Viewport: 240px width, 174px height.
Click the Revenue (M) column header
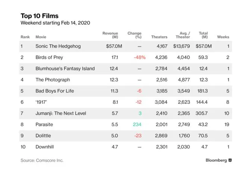[x=110, y=35]
